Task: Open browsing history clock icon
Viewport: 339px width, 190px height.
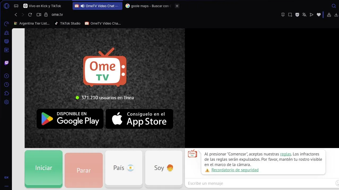Action: point(7,85)
